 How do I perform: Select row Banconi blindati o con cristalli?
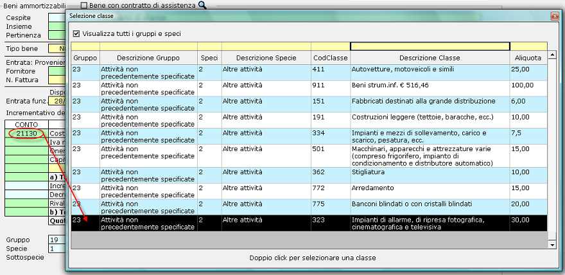[x=309, y=208]
